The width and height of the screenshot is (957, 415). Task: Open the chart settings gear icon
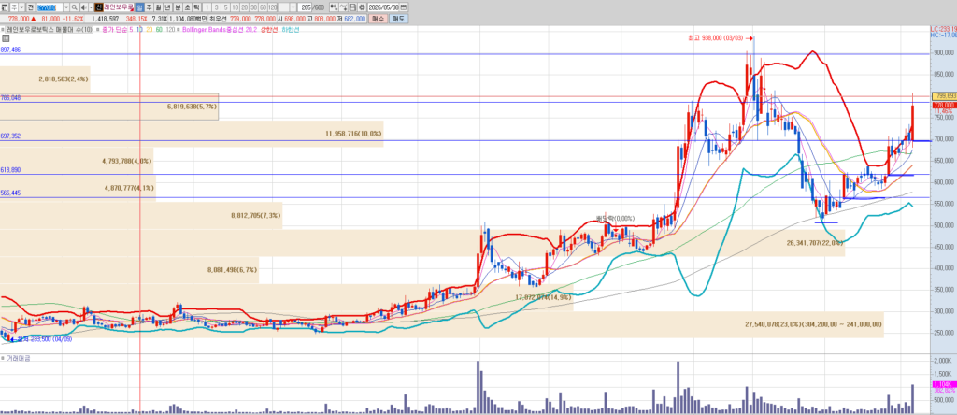[362, 7]
